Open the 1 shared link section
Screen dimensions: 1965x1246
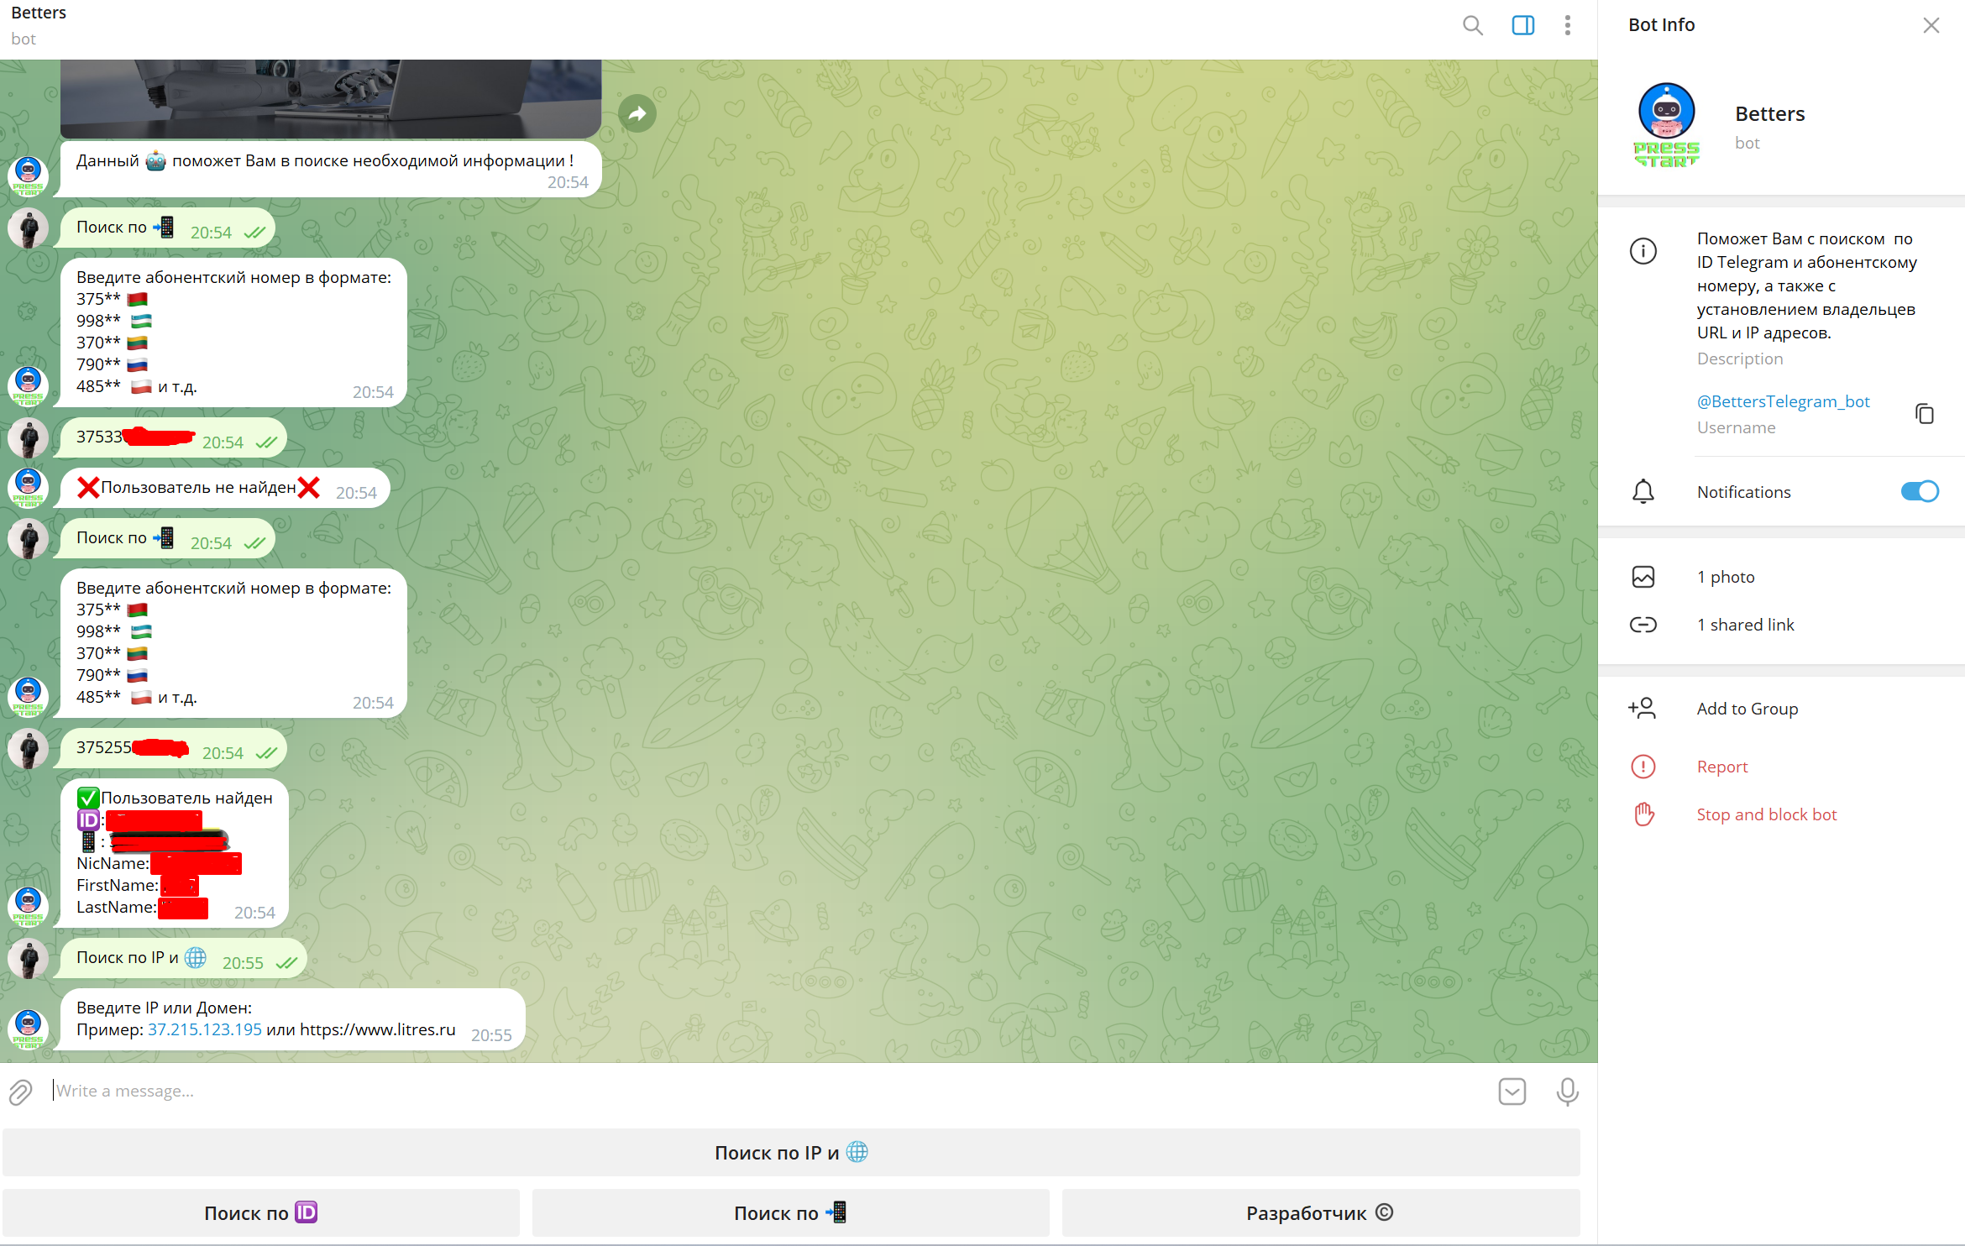[x=1745, y=625]
